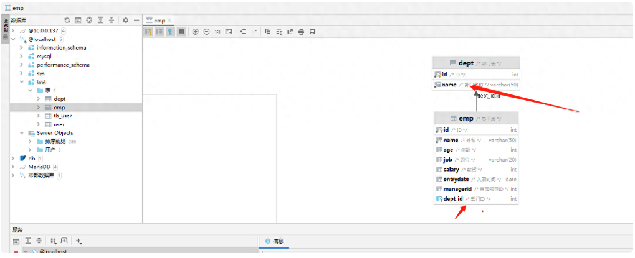
Task: Zoom out of the diagram
Action: [x=206, y=32]
